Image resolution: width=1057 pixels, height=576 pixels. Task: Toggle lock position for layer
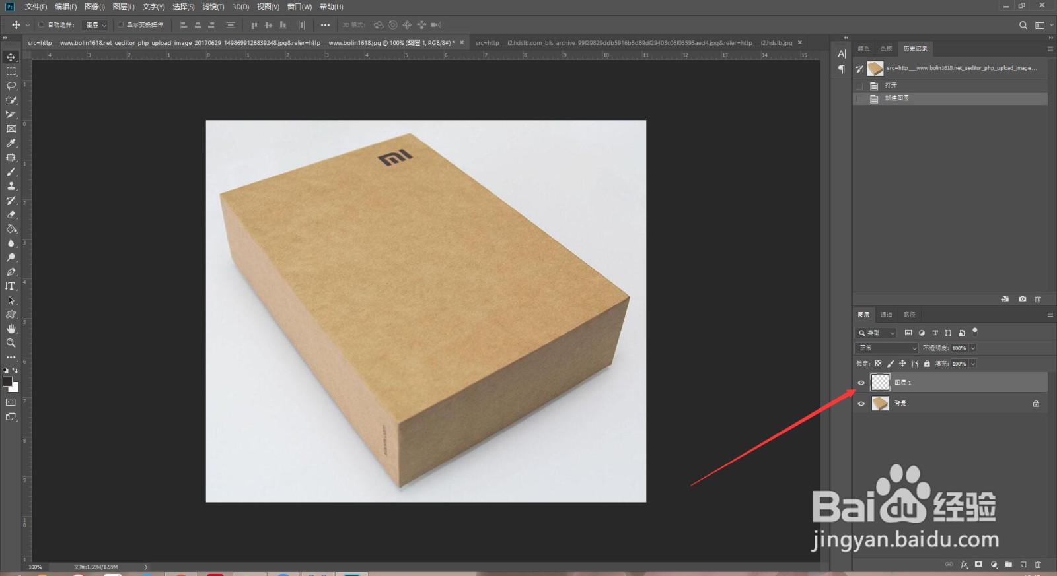click(x=902, y=364)
